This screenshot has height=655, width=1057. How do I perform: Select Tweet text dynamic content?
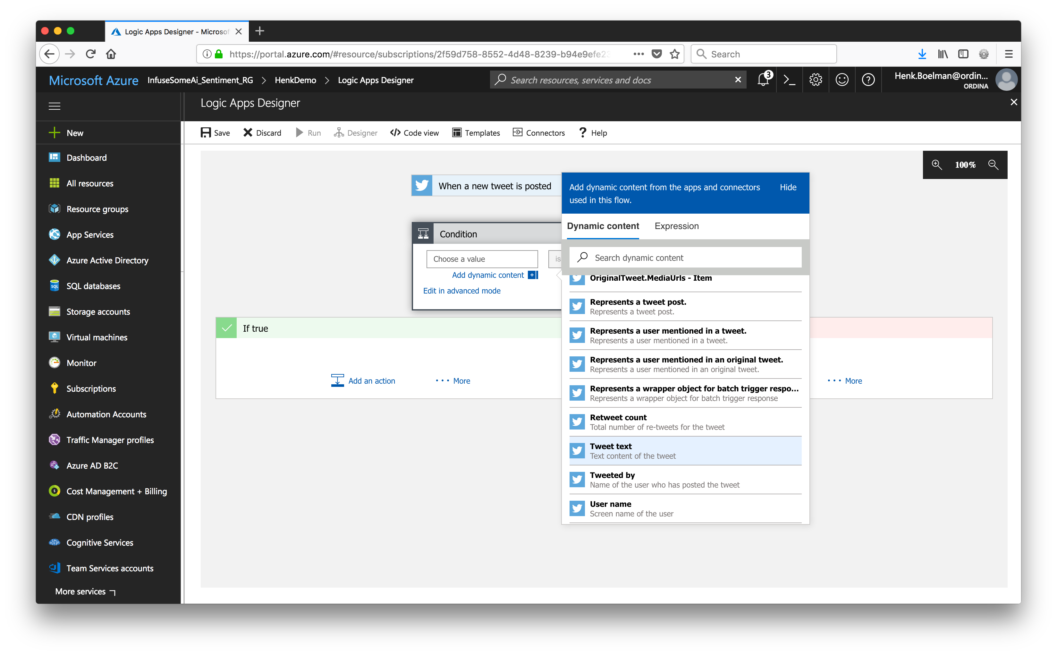coord(685,451)
